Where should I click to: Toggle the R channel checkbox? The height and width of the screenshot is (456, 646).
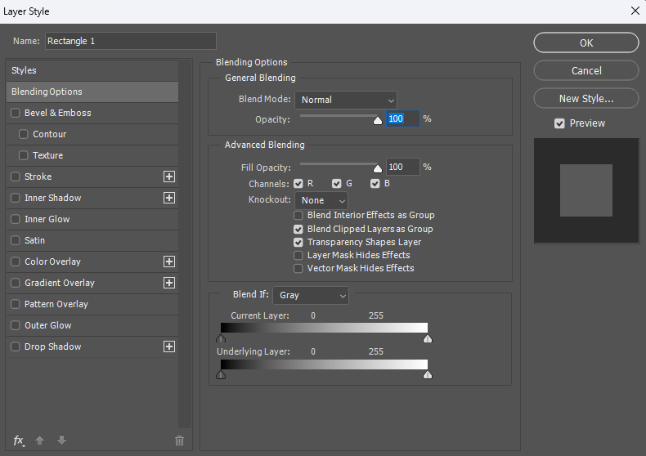(298, 184)
